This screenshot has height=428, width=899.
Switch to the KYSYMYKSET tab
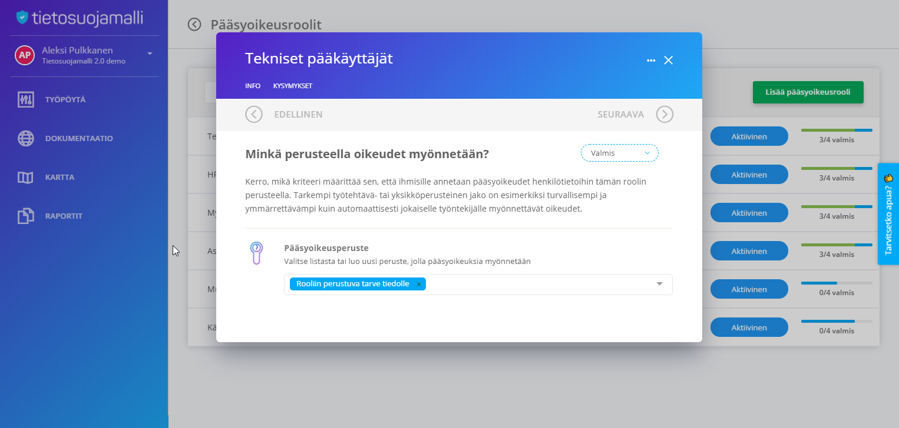point(293,86)
